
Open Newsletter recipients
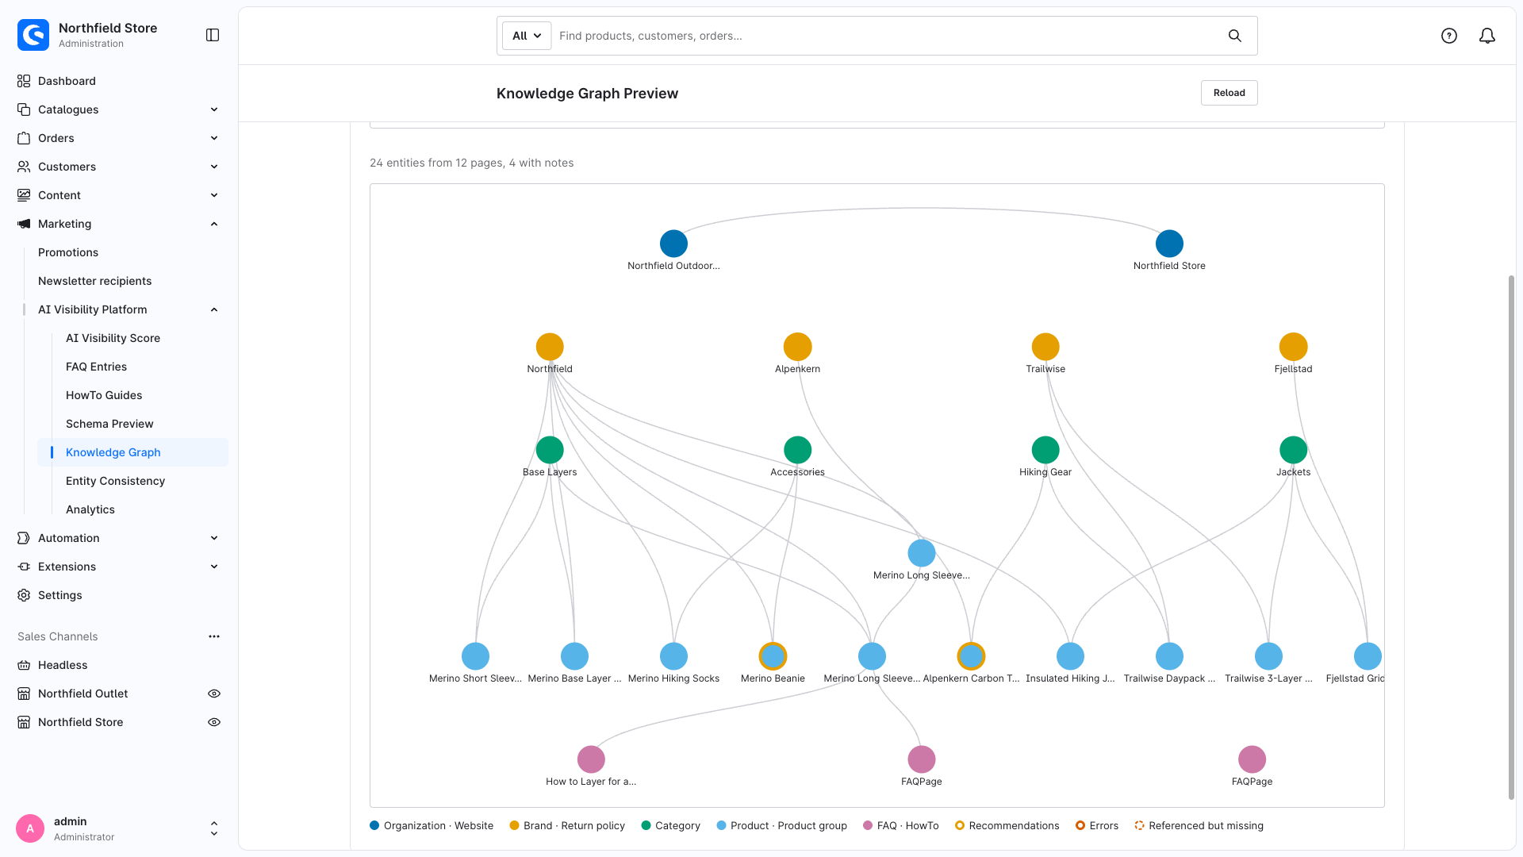coord(94,281)
